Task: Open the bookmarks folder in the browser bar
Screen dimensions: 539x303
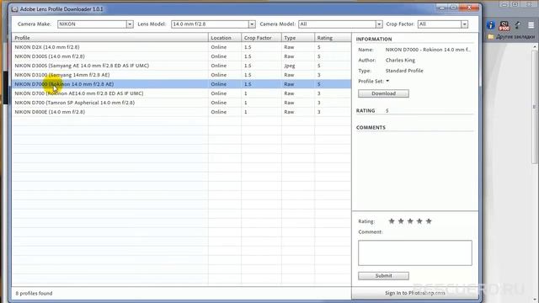Action: 512,37
